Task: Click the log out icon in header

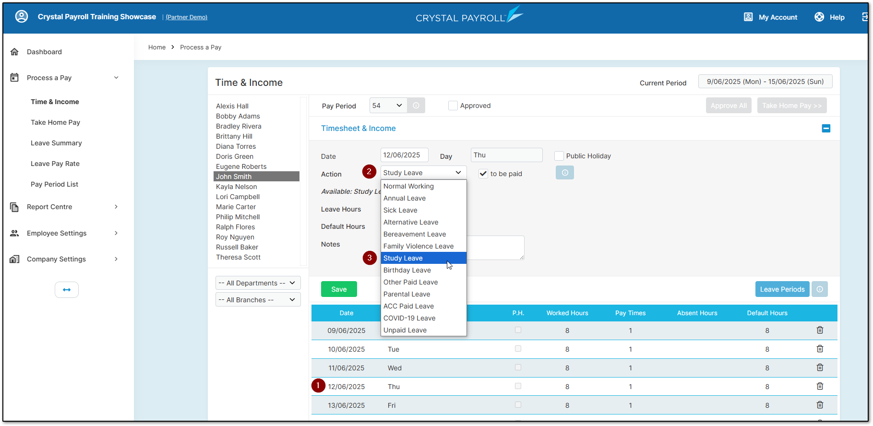Action: pos(864,17)
